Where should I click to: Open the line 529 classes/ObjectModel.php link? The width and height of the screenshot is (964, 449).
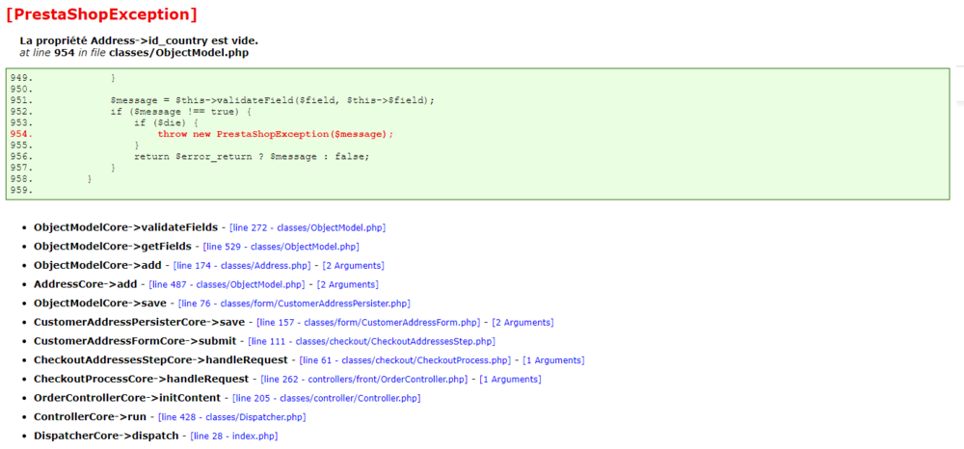(x=281, y=247)
